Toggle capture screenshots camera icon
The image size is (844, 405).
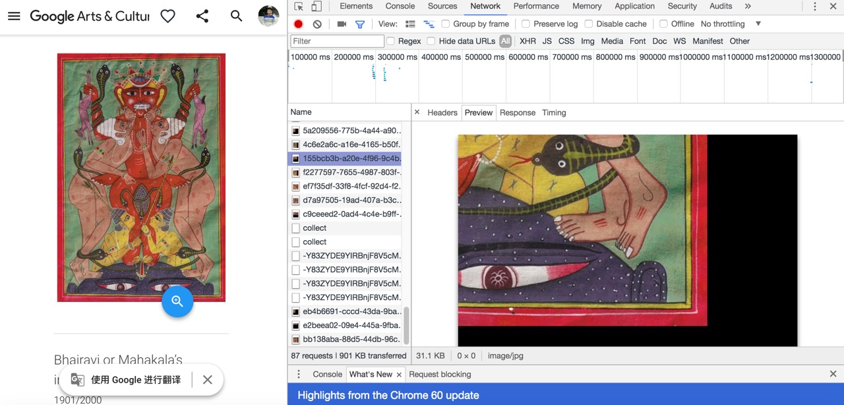pos(342,24)
